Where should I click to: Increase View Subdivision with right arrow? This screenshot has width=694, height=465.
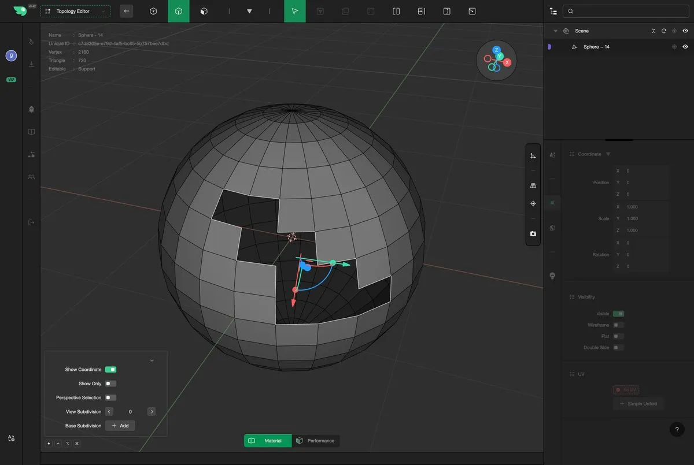click(152, 412)
